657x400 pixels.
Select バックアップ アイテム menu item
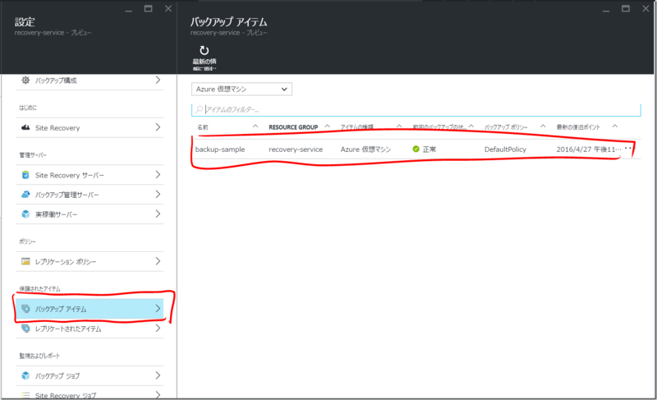(x=90, y=309)
